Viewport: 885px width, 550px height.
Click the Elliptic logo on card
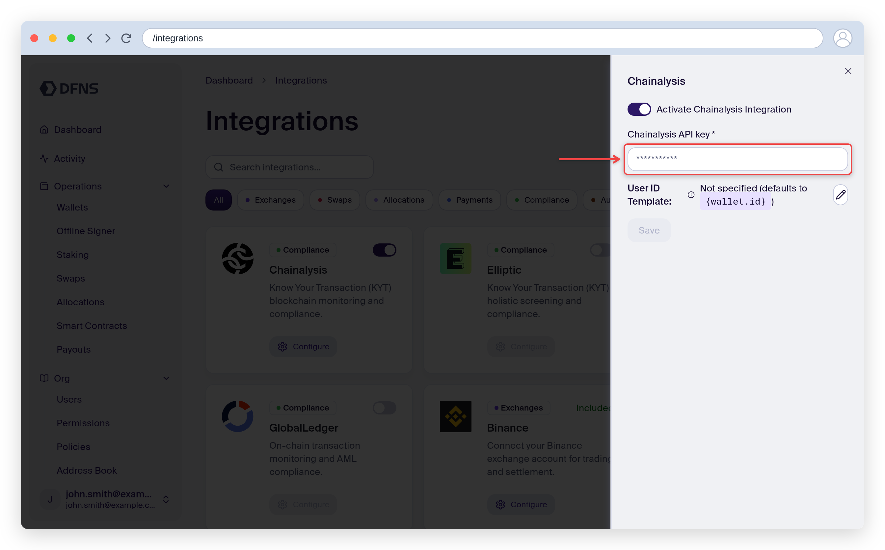(x=455, y=259)
